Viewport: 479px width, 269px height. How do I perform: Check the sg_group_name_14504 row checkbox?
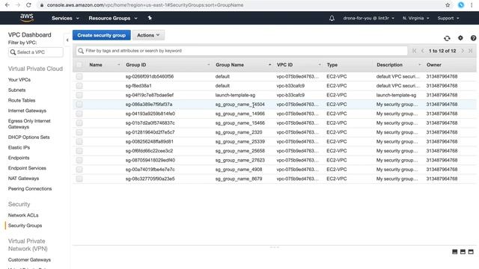79,105
